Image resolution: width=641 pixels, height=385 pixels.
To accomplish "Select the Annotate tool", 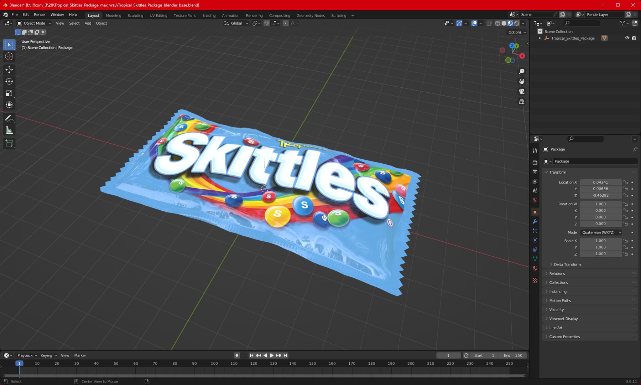I will pos(9,118).
